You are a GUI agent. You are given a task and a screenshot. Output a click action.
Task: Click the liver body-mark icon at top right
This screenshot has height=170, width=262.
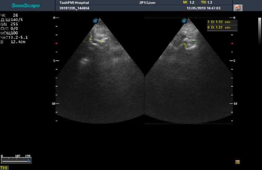tap(238, 8)
